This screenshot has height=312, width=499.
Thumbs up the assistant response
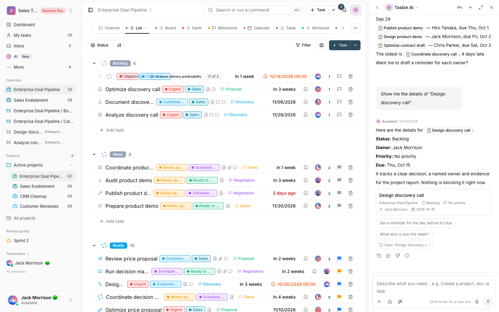(388, 256)
